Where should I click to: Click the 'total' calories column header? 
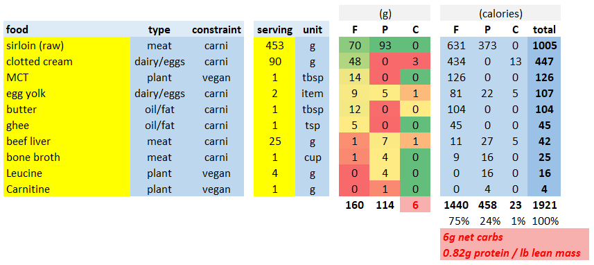tap(543, 30)
